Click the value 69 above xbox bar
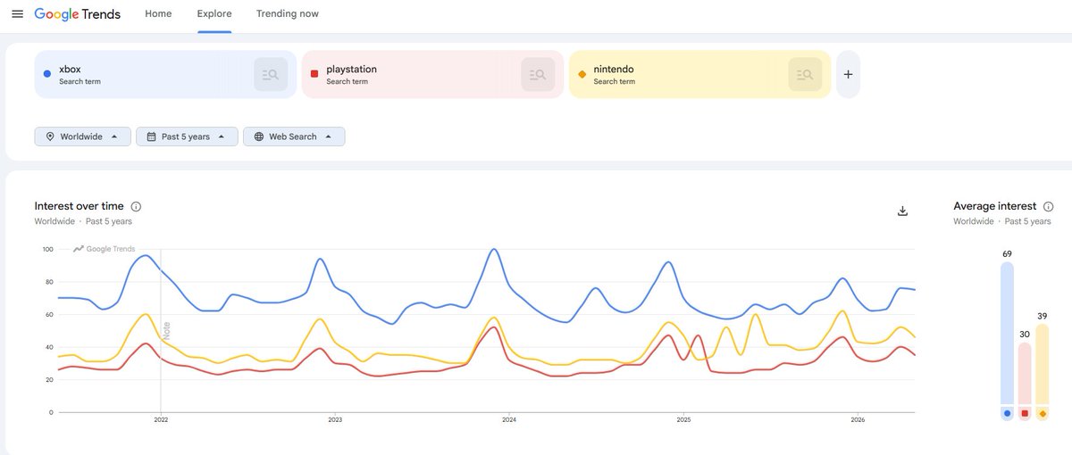This screenshot has width=1072, height=455. coord(1007,254)
